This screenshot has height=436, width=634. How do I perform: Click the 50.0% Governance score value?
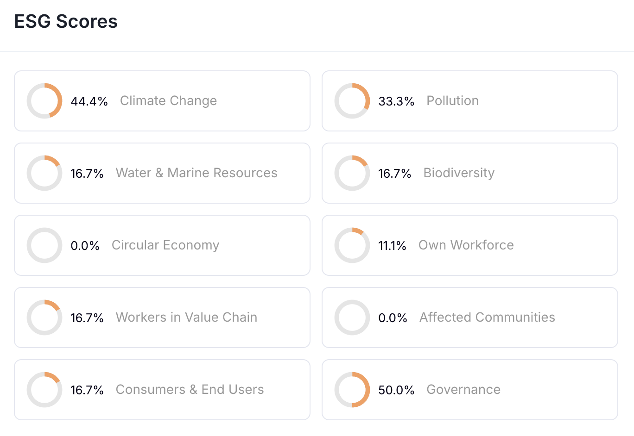396,390
